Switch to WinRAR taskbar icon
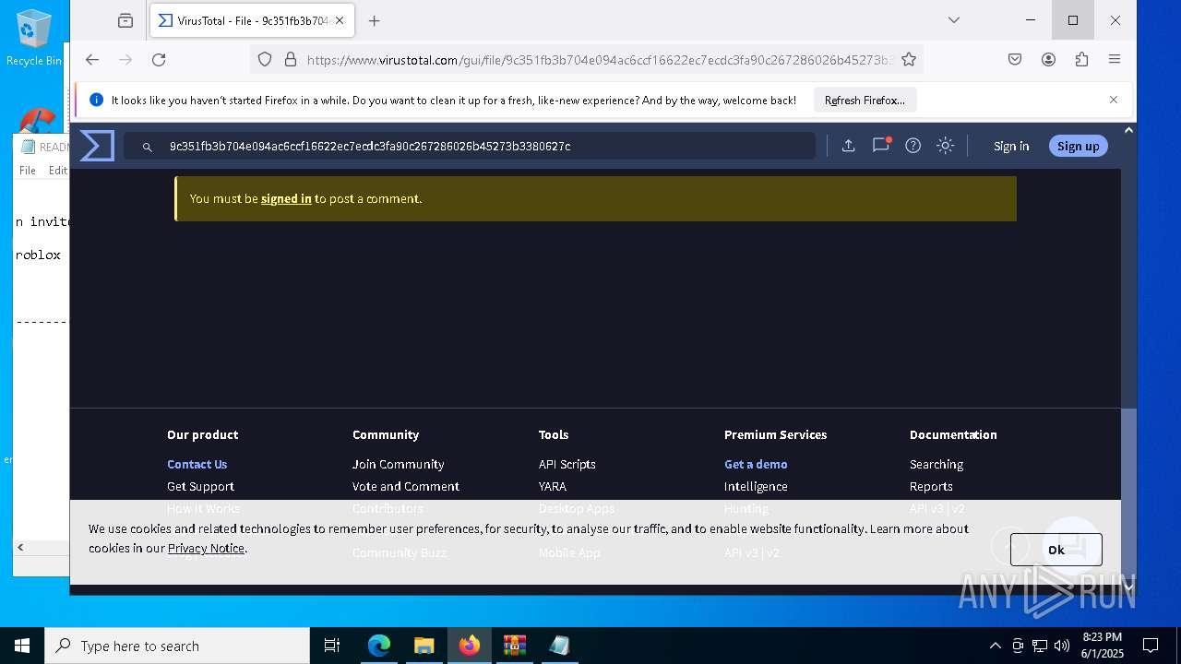Viewport: 1181px width, 664px height. coord(514,646)
